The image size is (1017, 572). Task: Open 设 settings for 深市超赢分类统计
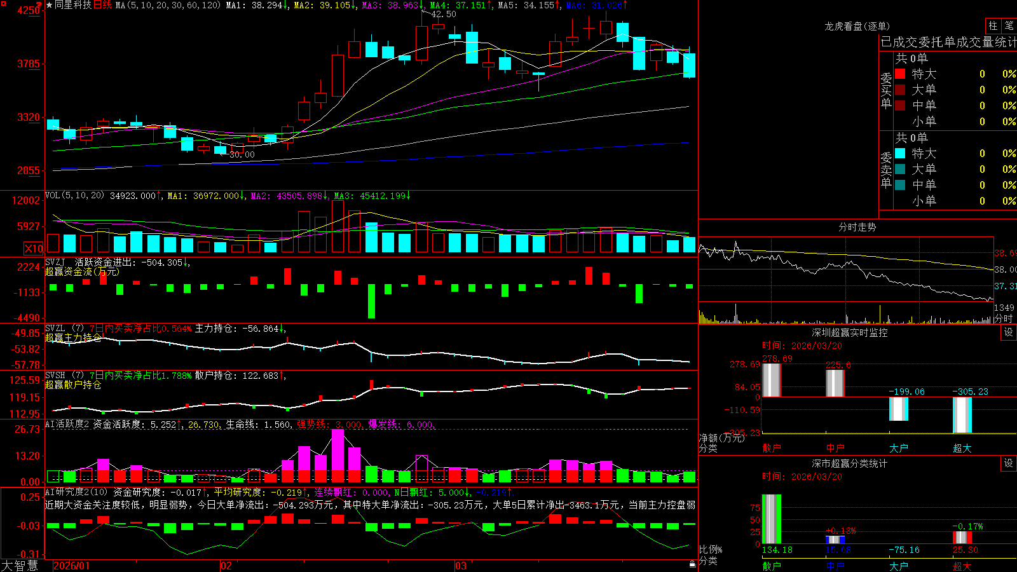pos(1009,463)
